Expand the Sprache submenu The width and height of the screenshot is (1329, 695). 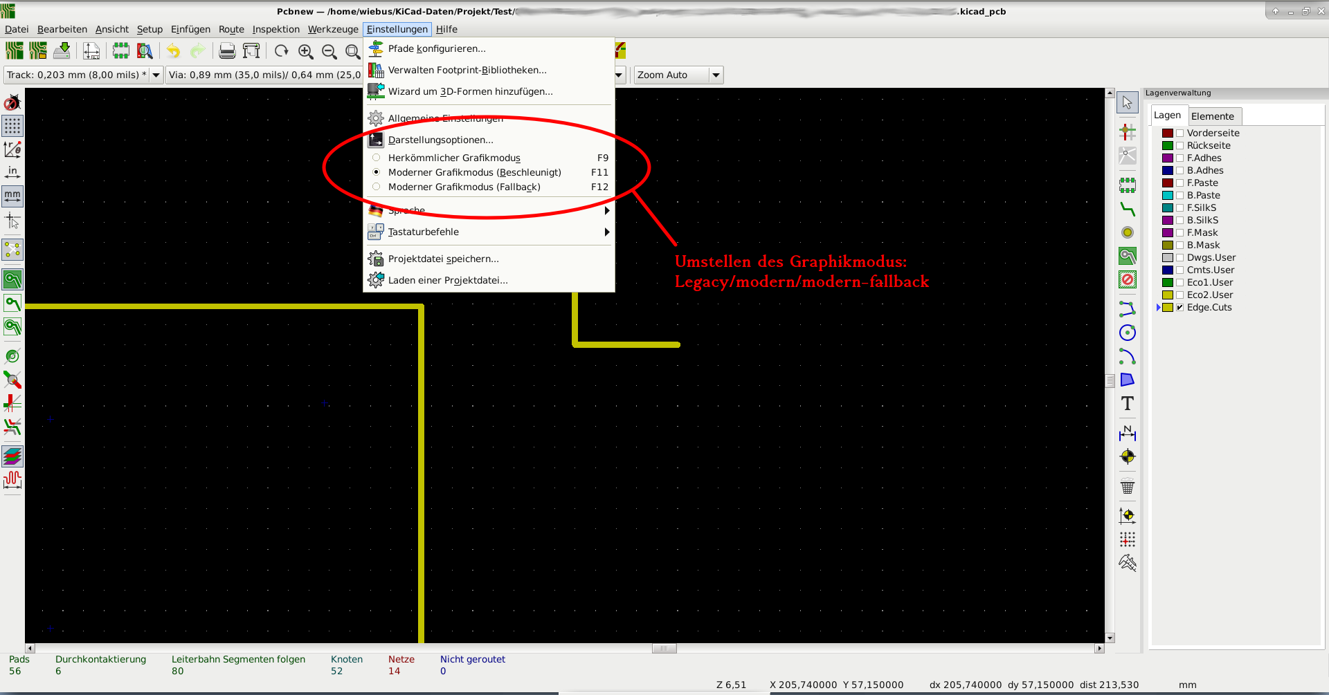489,210
